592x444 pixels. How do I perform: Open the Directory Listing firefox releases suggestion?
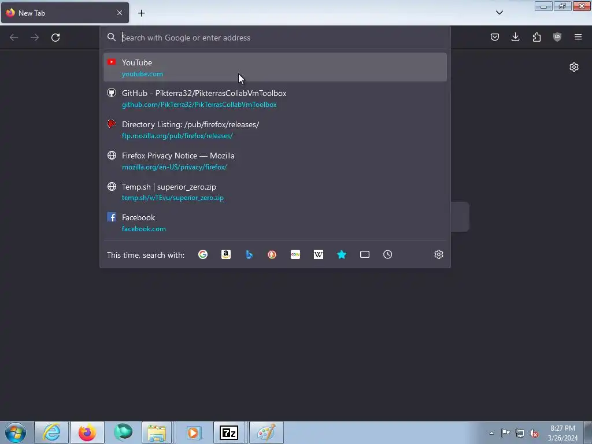pyautogui.click(x=275, y=129)
